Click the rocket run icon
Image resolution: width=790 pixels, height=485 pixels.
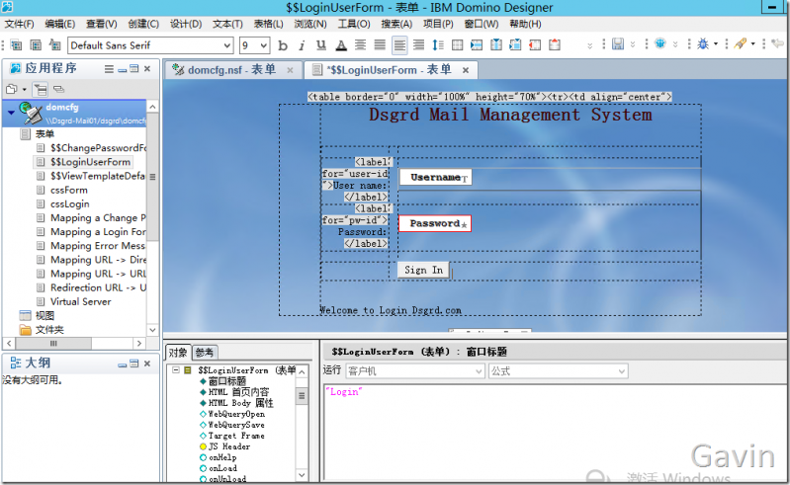pyautogui.click(x=740, y=44)
